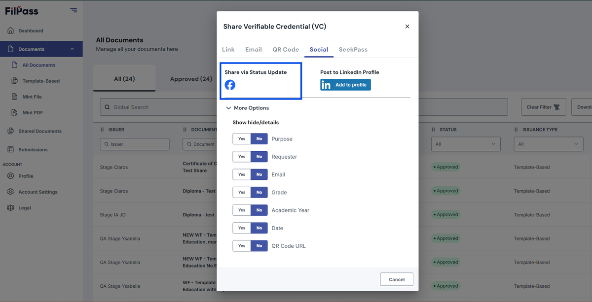
Task: Switch to the SeekPass tab
Action: [353, 49]
